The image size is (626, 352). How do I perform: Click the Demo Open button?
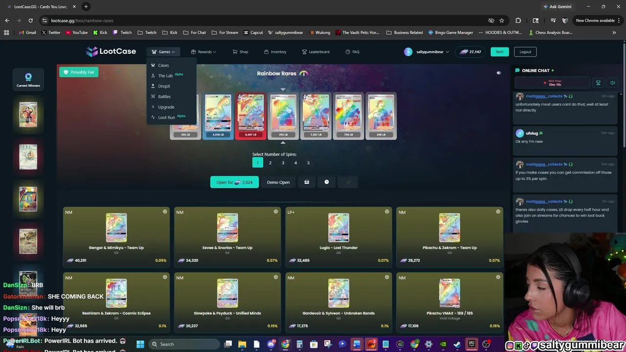pos(278,182)
